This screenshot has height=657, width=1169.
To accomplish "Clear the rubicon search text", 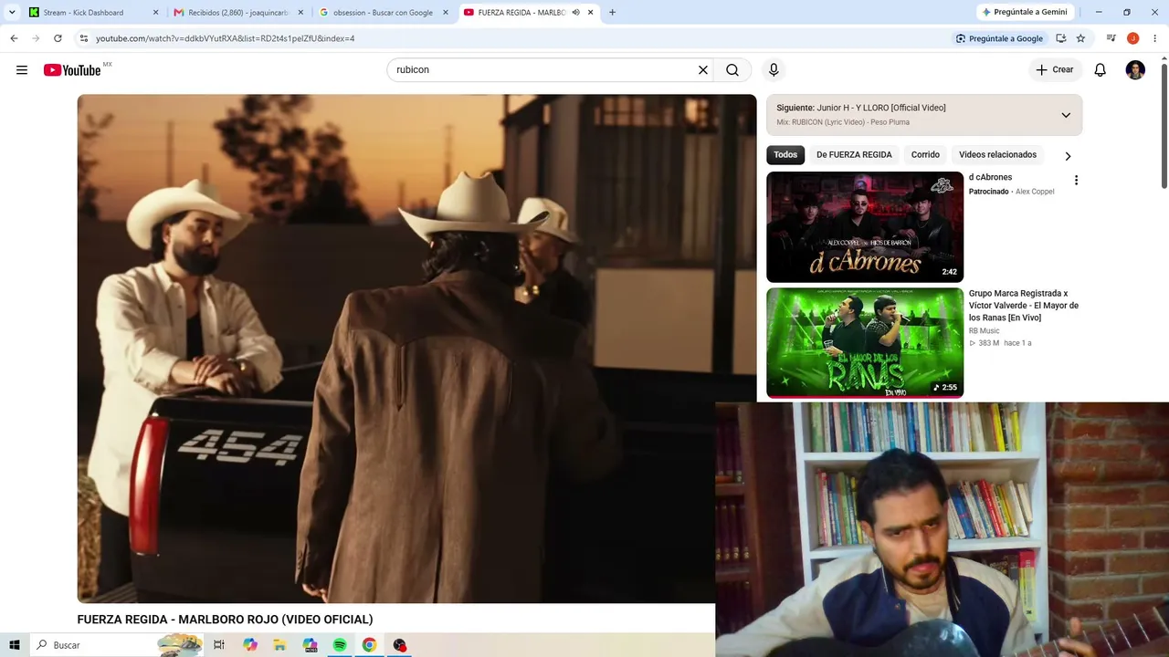I will point(703,70).
